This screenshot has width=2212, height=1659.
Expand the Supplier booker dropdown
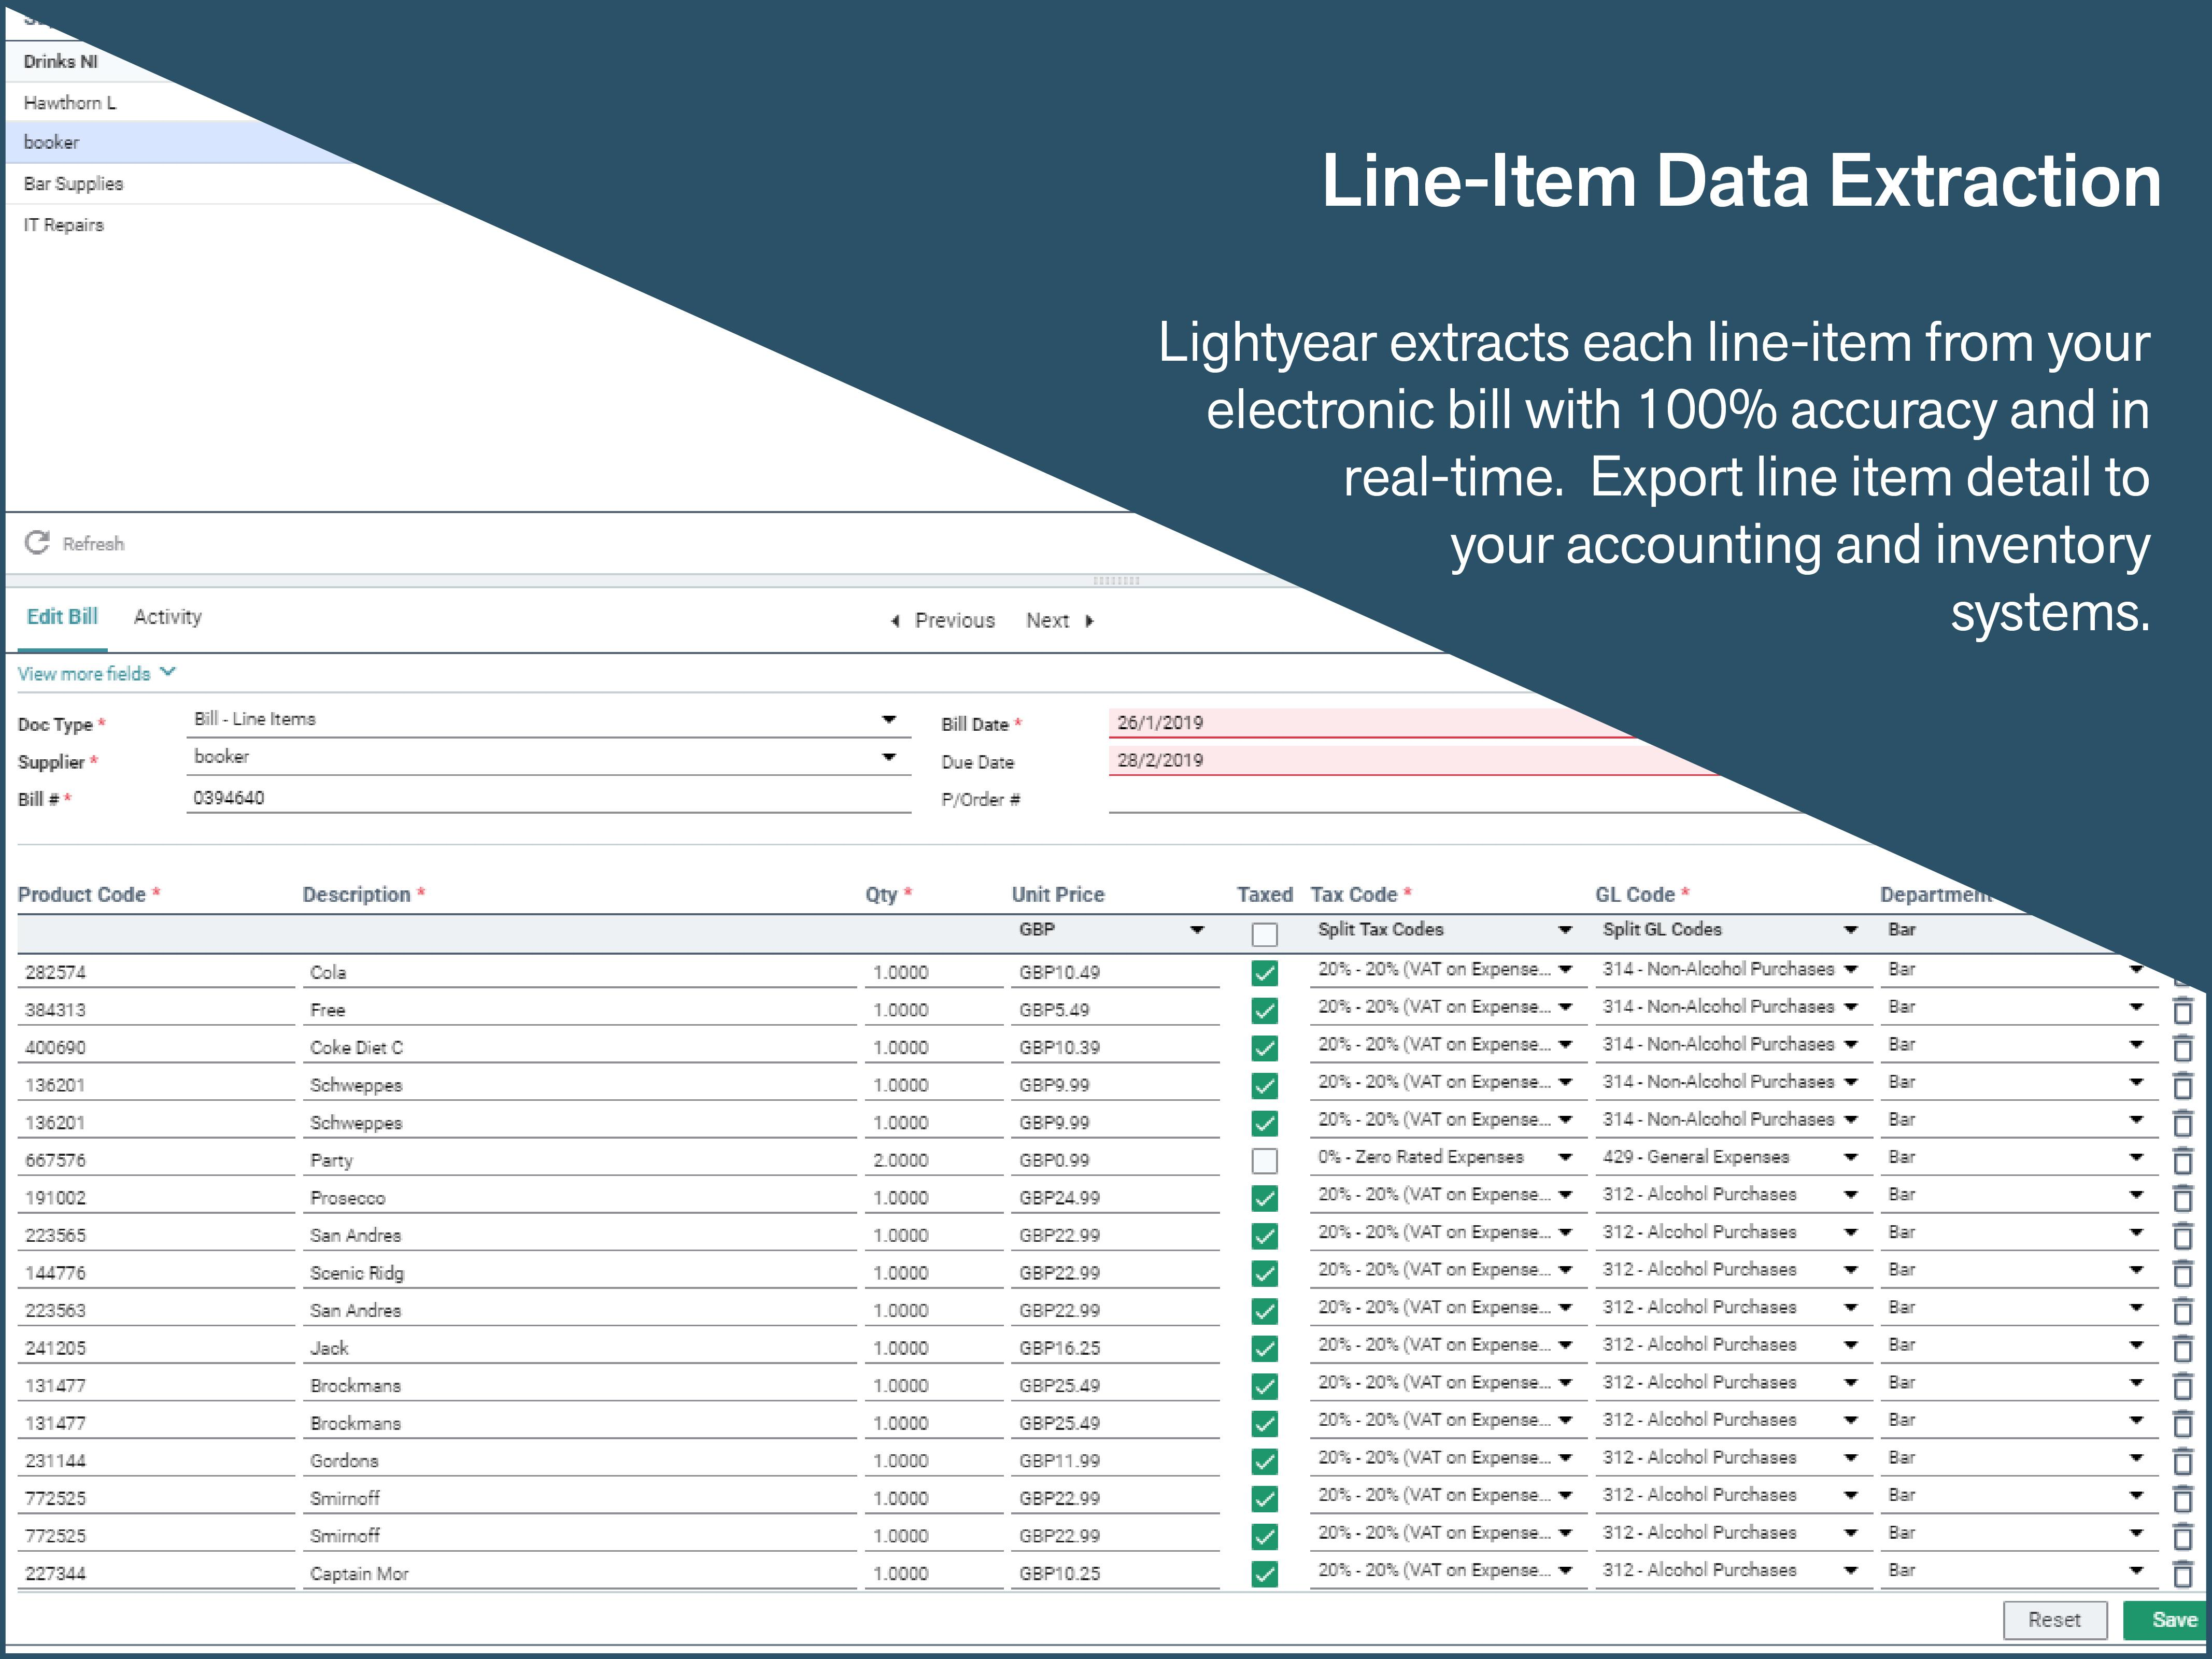pos(888,757)
